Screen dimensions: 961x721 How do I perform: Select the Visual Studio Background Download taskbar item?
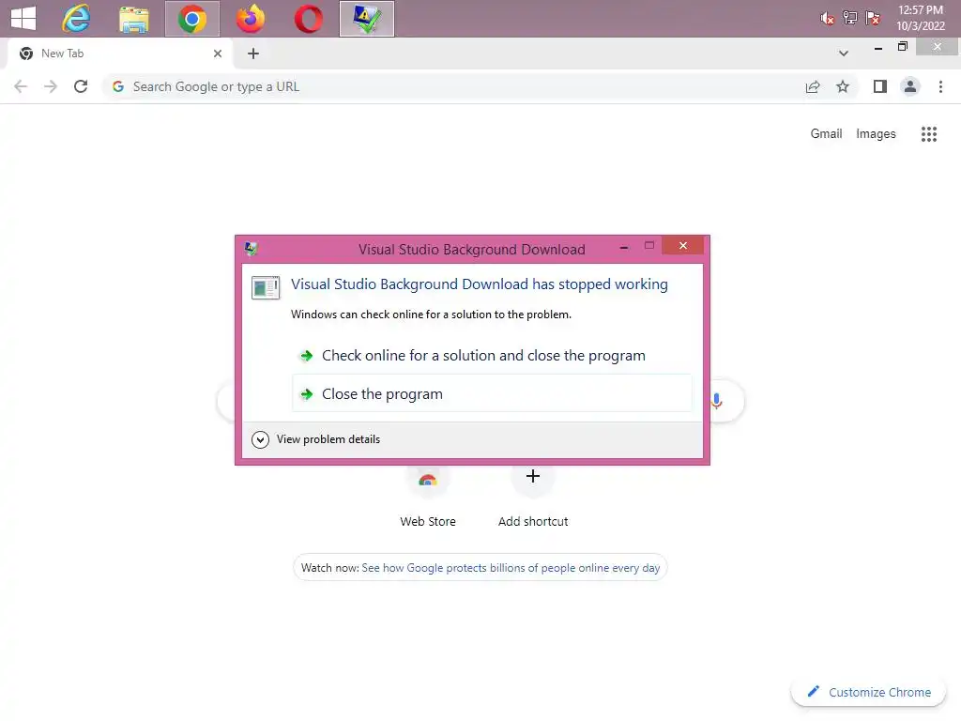click(367, 19)
